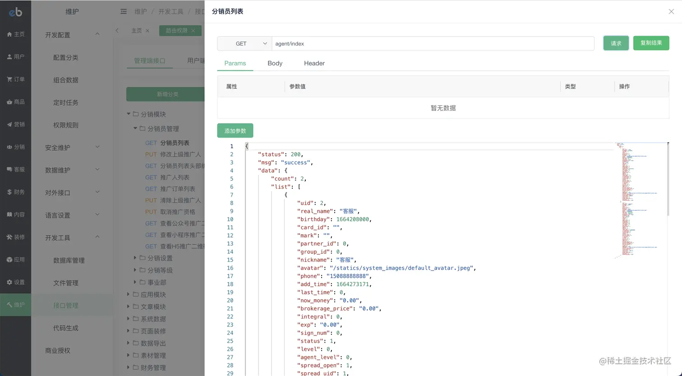Toggle the hamburger menu collapse icon
Image resolution: width=682 pixels, height=376 pixels.
(x=124, y=12)
